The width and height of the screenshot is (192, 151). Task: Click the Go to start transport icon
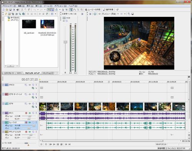pos(66,144)
